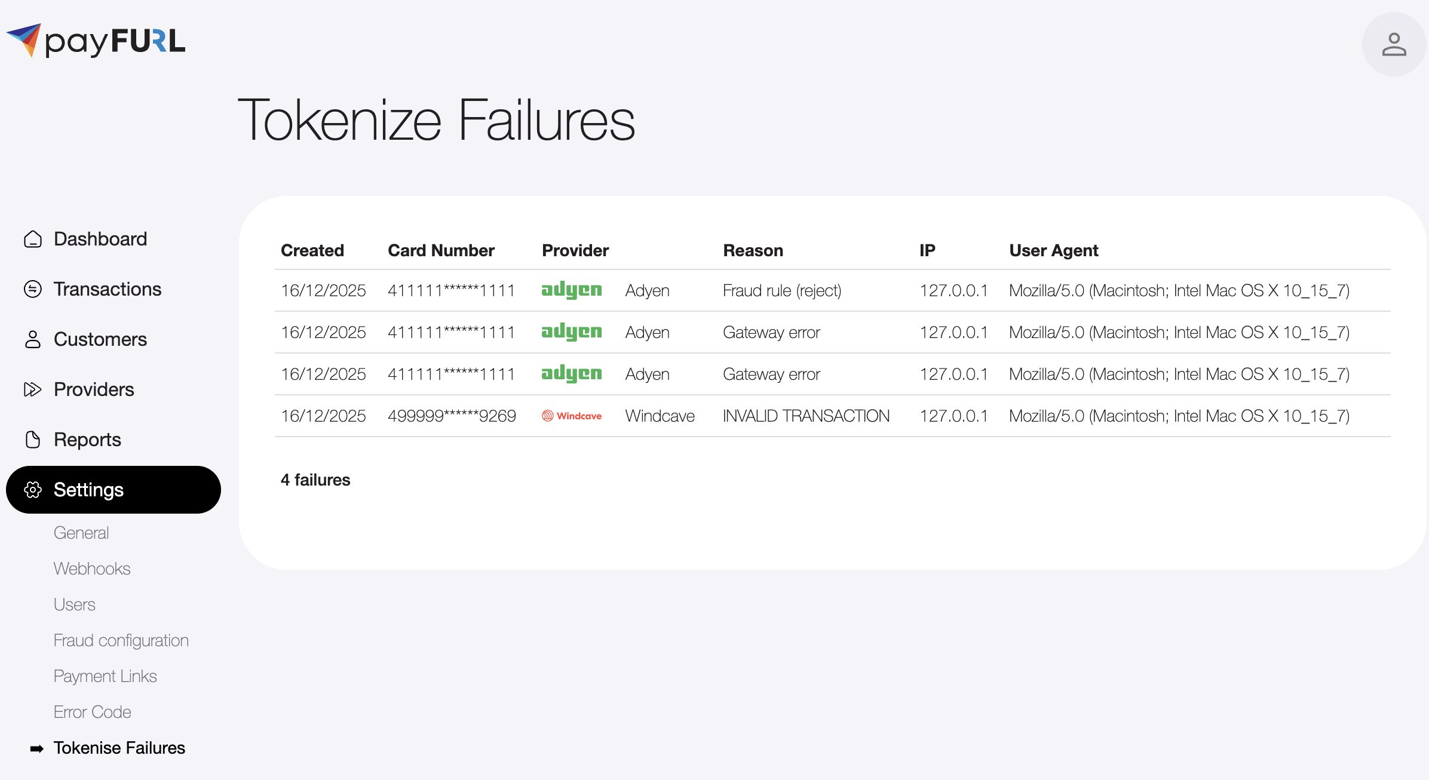Click the Reason column header
1429x780 pixels.
[753, 250]
